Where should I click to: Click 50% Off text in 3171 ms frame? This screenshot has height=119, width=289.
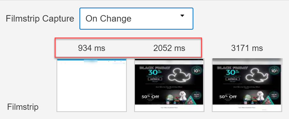tap(228, 97)
